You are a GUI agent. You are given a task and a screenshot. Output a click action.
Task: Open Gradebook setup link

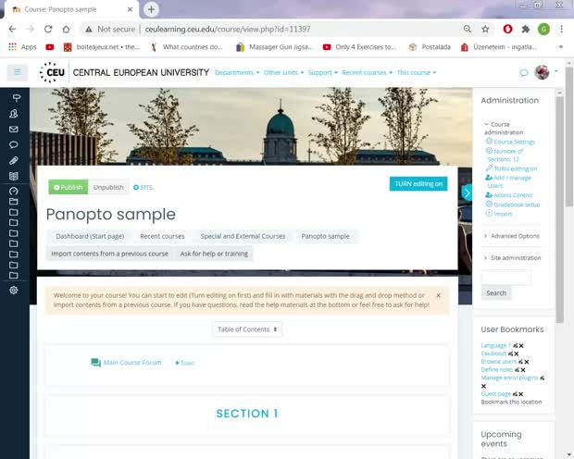click(x=517, y=205)
